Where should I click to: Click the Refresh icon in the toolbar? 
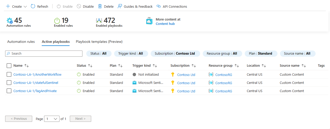pos(33,6)
